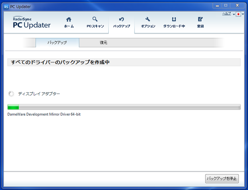Expand the language flag dropdown arrow
This screenshot has width=248, height=190.
pyautogui.click(x=243, y=14)
